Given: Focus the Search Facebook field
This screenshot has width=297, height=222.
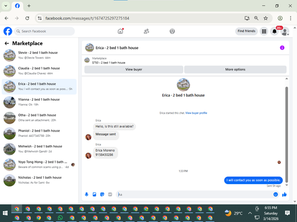Looking at the screenshot, I should point(45,31).
